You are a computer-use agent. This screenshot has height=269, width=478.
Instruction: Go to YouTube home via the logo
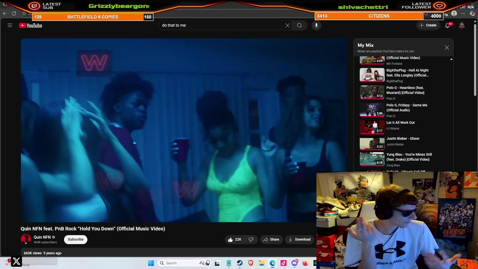coord(31,25)
